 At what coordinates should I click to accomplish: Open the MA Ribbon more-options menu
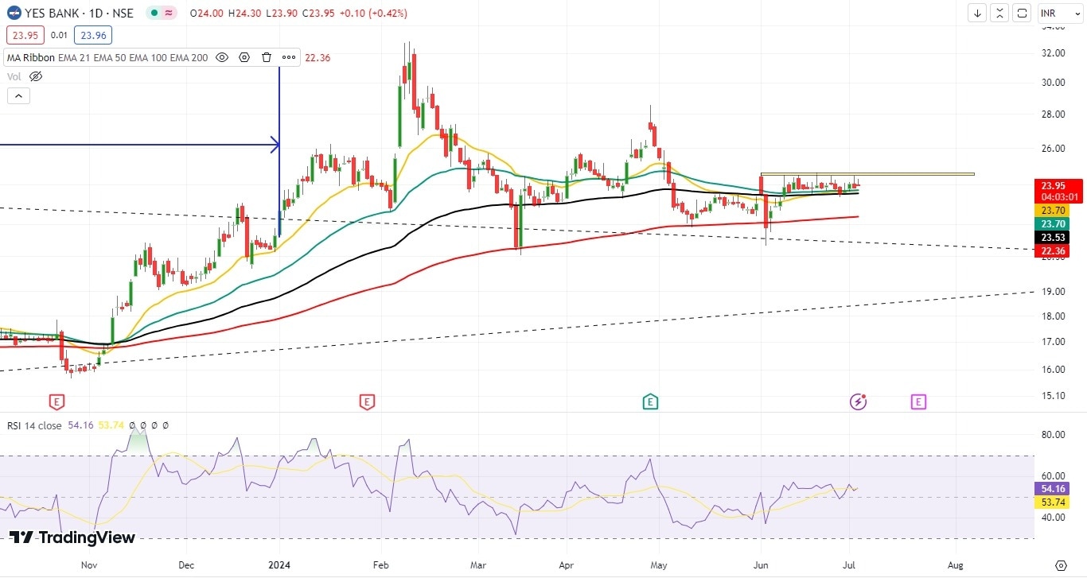(x=288, y=57)
